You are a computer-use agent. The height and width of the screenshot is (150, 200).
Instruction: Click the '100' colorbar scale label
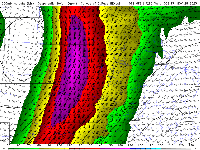[59, 145]
